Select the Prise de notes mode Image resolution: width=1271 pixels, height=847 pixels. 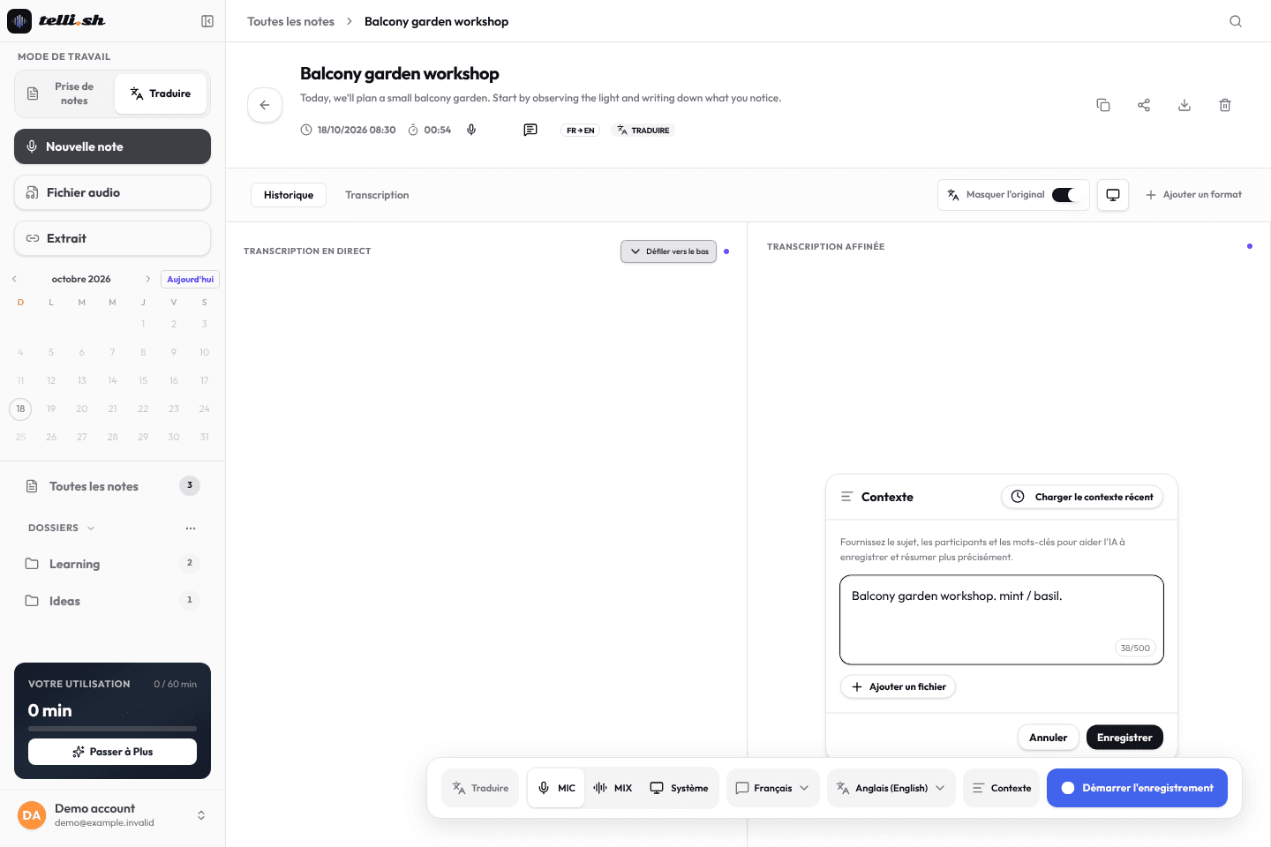point(64,94)
